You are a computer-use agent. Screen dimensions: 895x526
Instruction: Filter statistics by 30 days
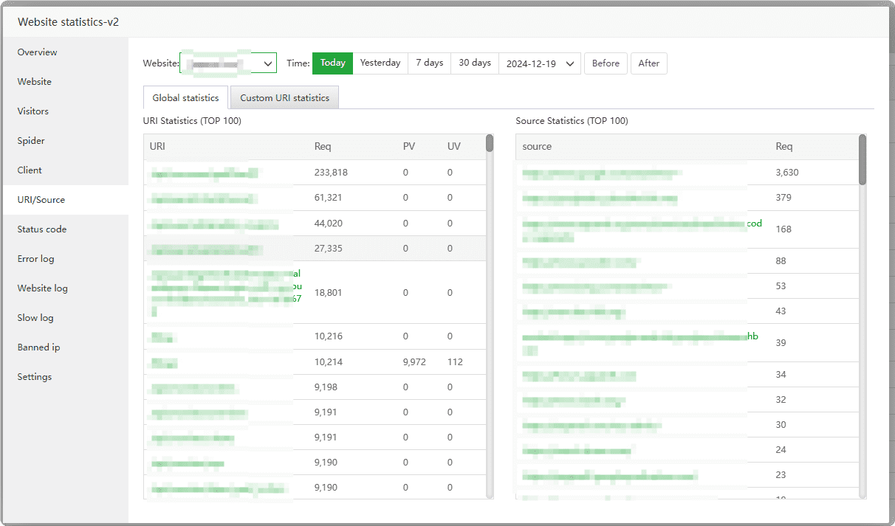click(475, 63)
